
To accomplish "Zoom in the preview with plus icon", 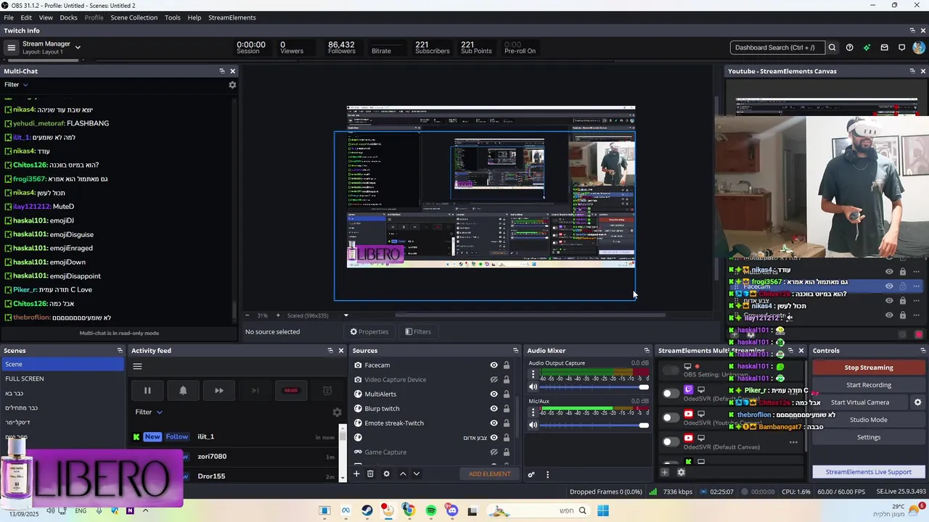I will [277, 315].
